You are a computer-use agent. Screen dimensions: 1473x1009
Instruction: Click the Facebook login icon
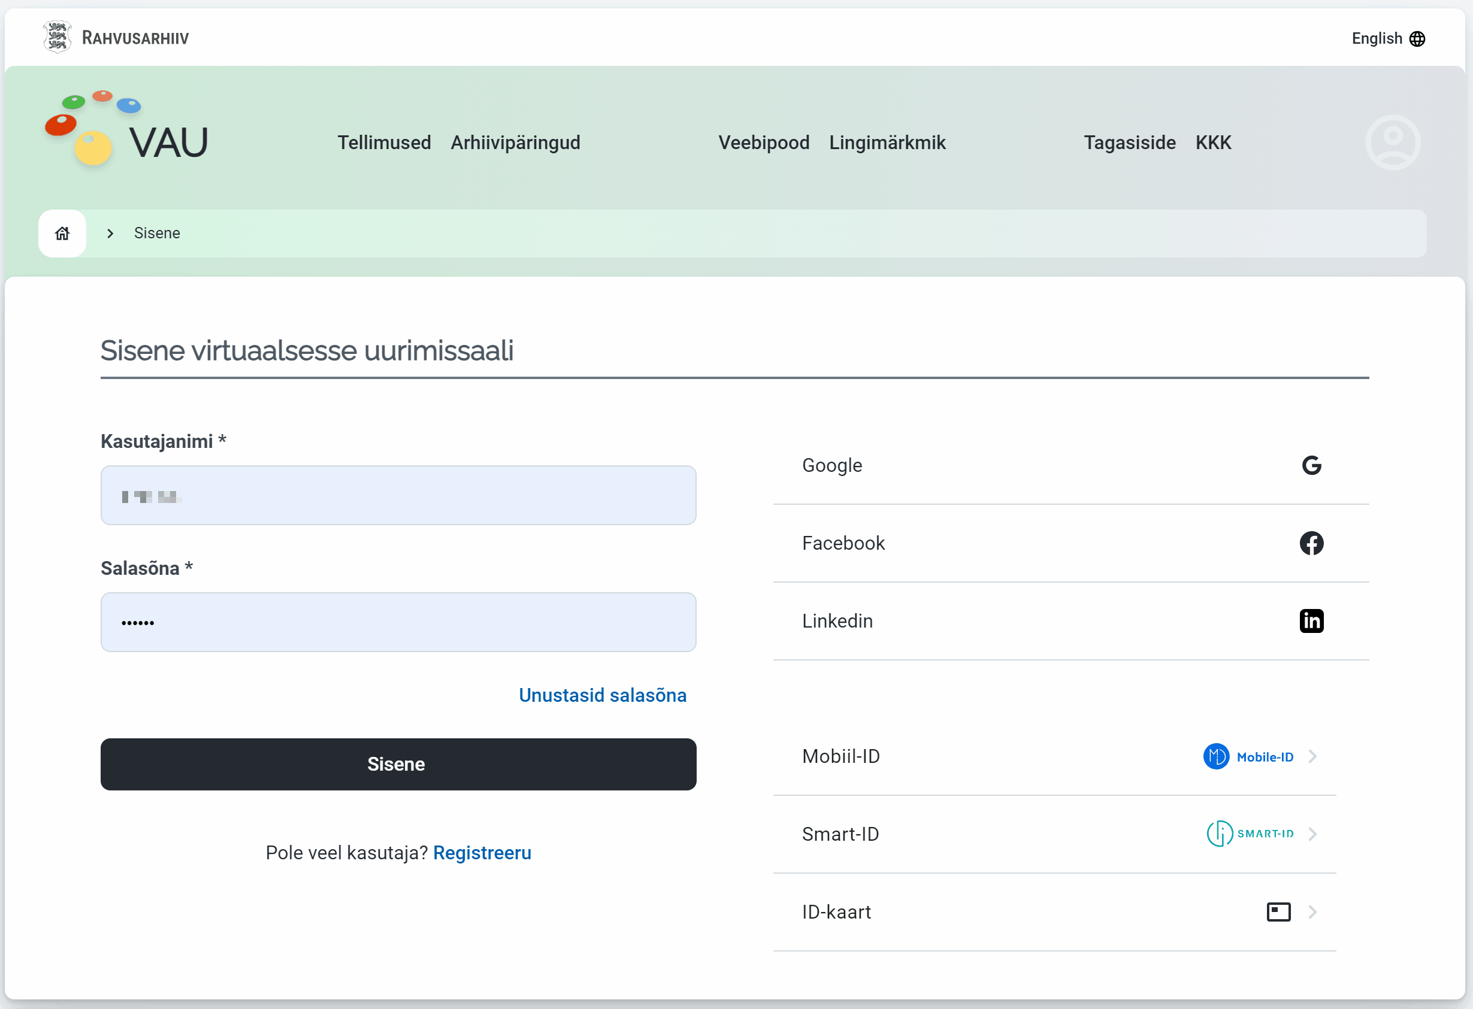tap(1311, 543)
